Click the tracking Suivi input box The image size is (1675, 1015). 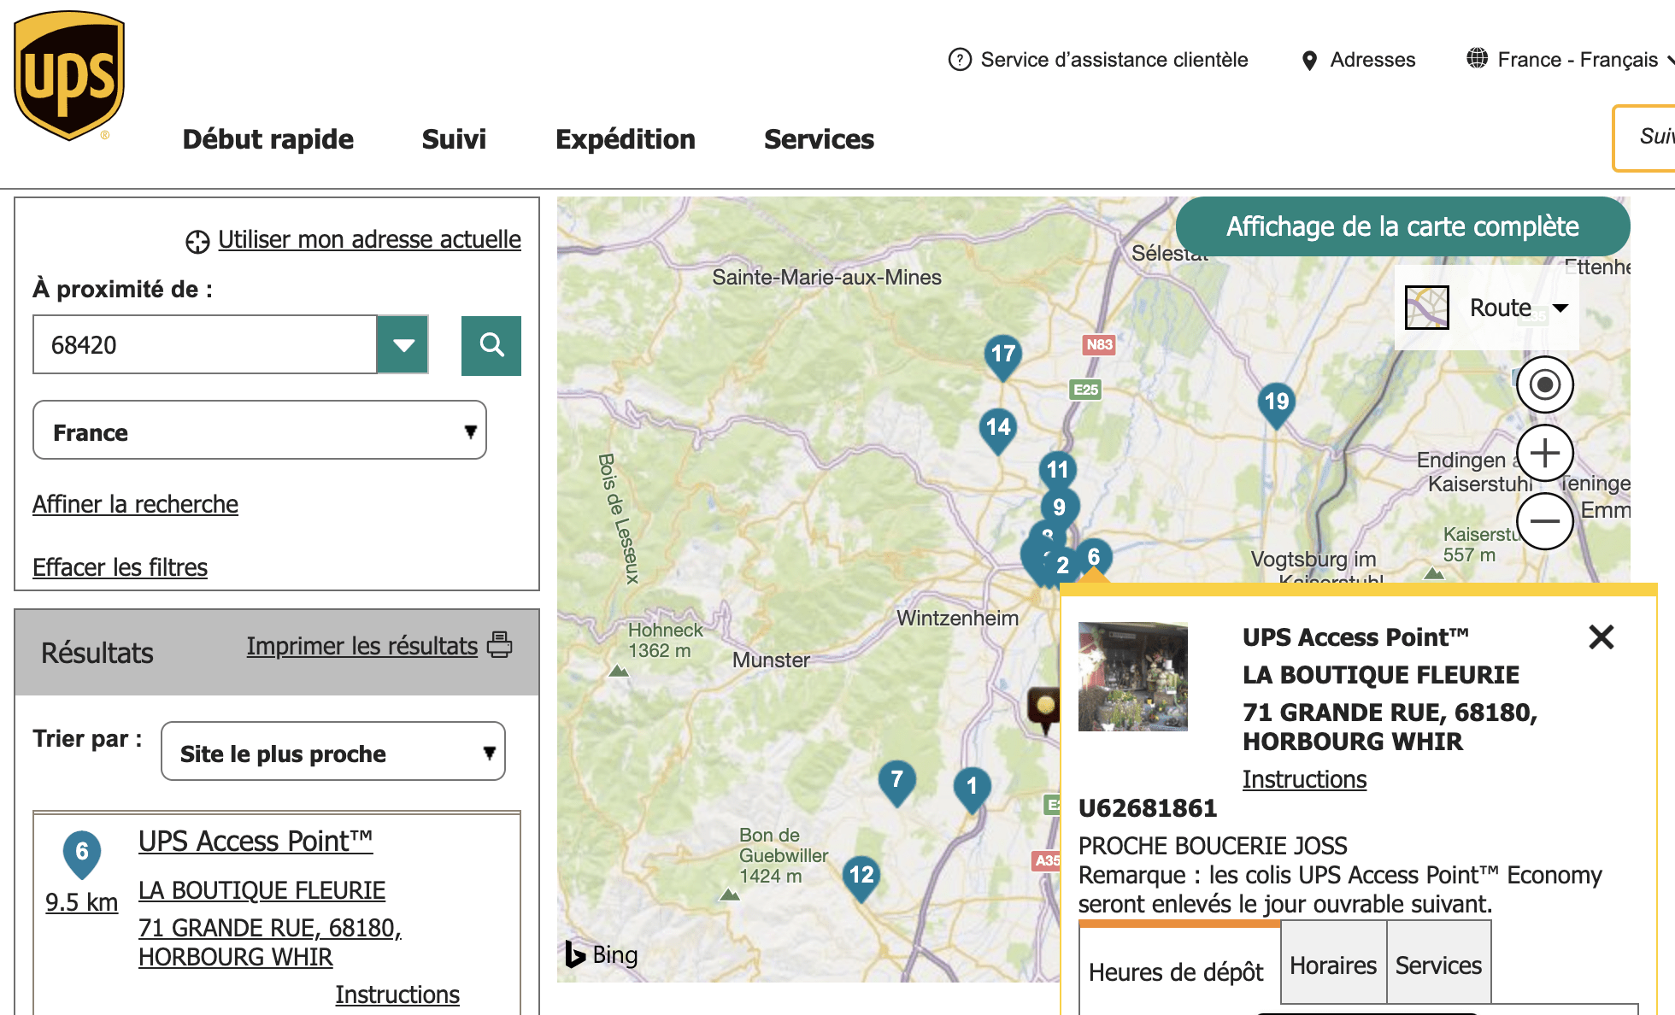(1644, 138)
